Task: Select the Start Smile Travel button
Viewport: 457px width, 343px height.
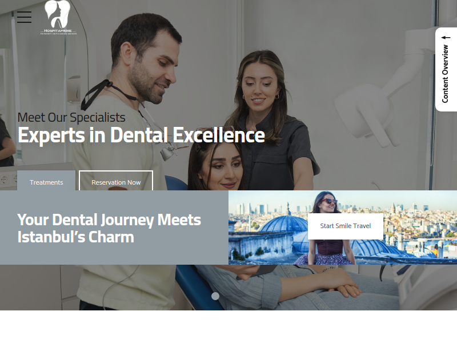Action: [x=346, y=226]
